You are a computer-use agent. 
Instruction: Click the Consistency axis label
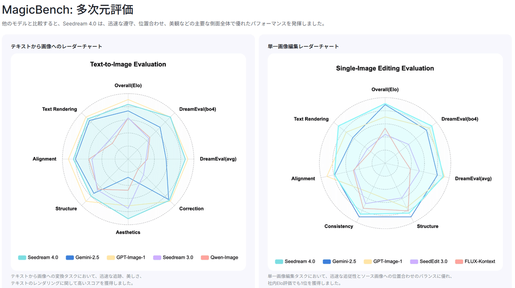pos(339,226)
